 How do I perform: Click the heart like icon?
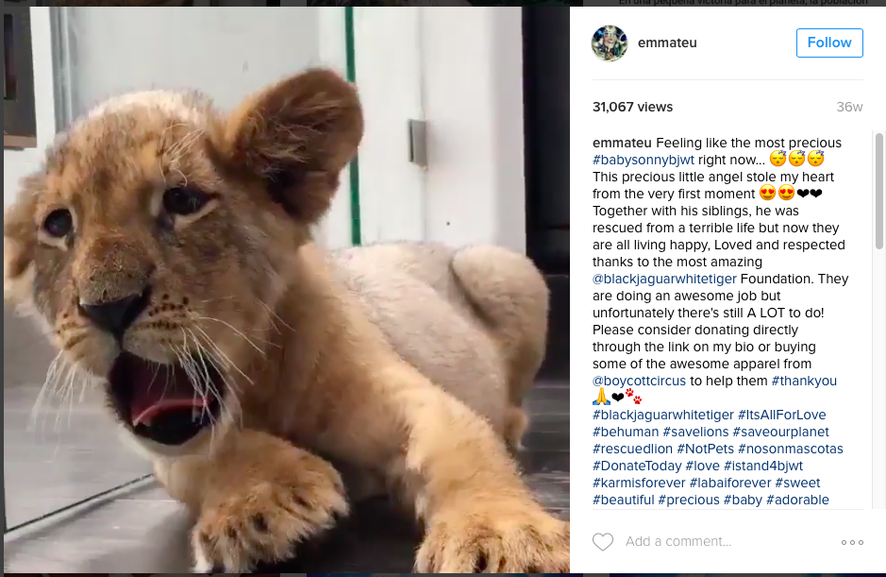point(602,542)
